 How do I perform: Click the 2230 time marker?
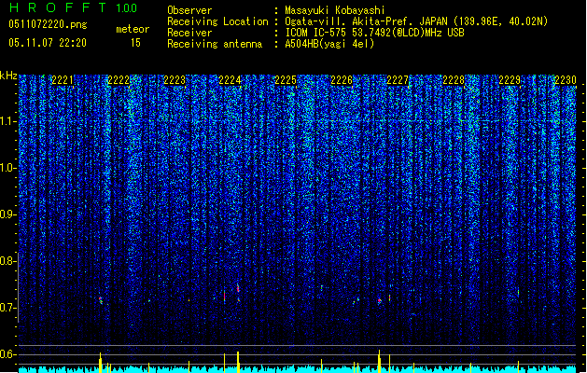[566, 80]
